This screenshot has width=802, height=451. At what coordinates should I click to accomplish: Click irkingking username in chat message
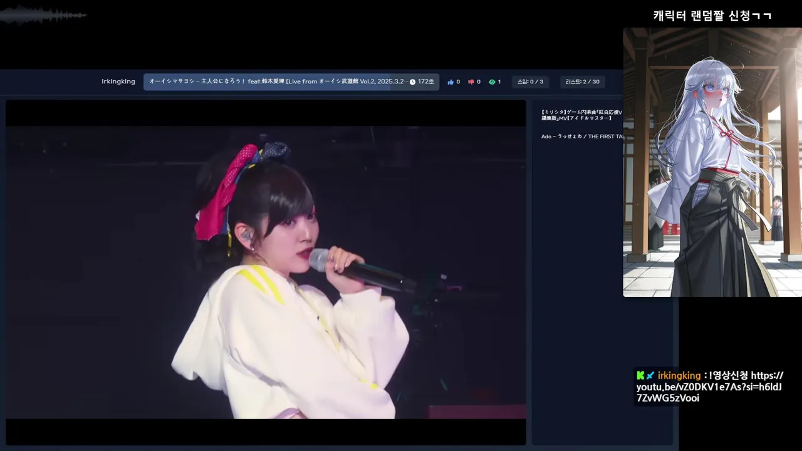pos(679,376)
